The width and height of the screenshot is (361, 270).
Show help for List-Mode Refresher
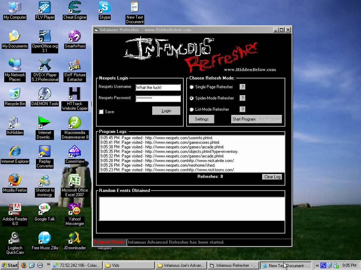(x=243, y=109)
